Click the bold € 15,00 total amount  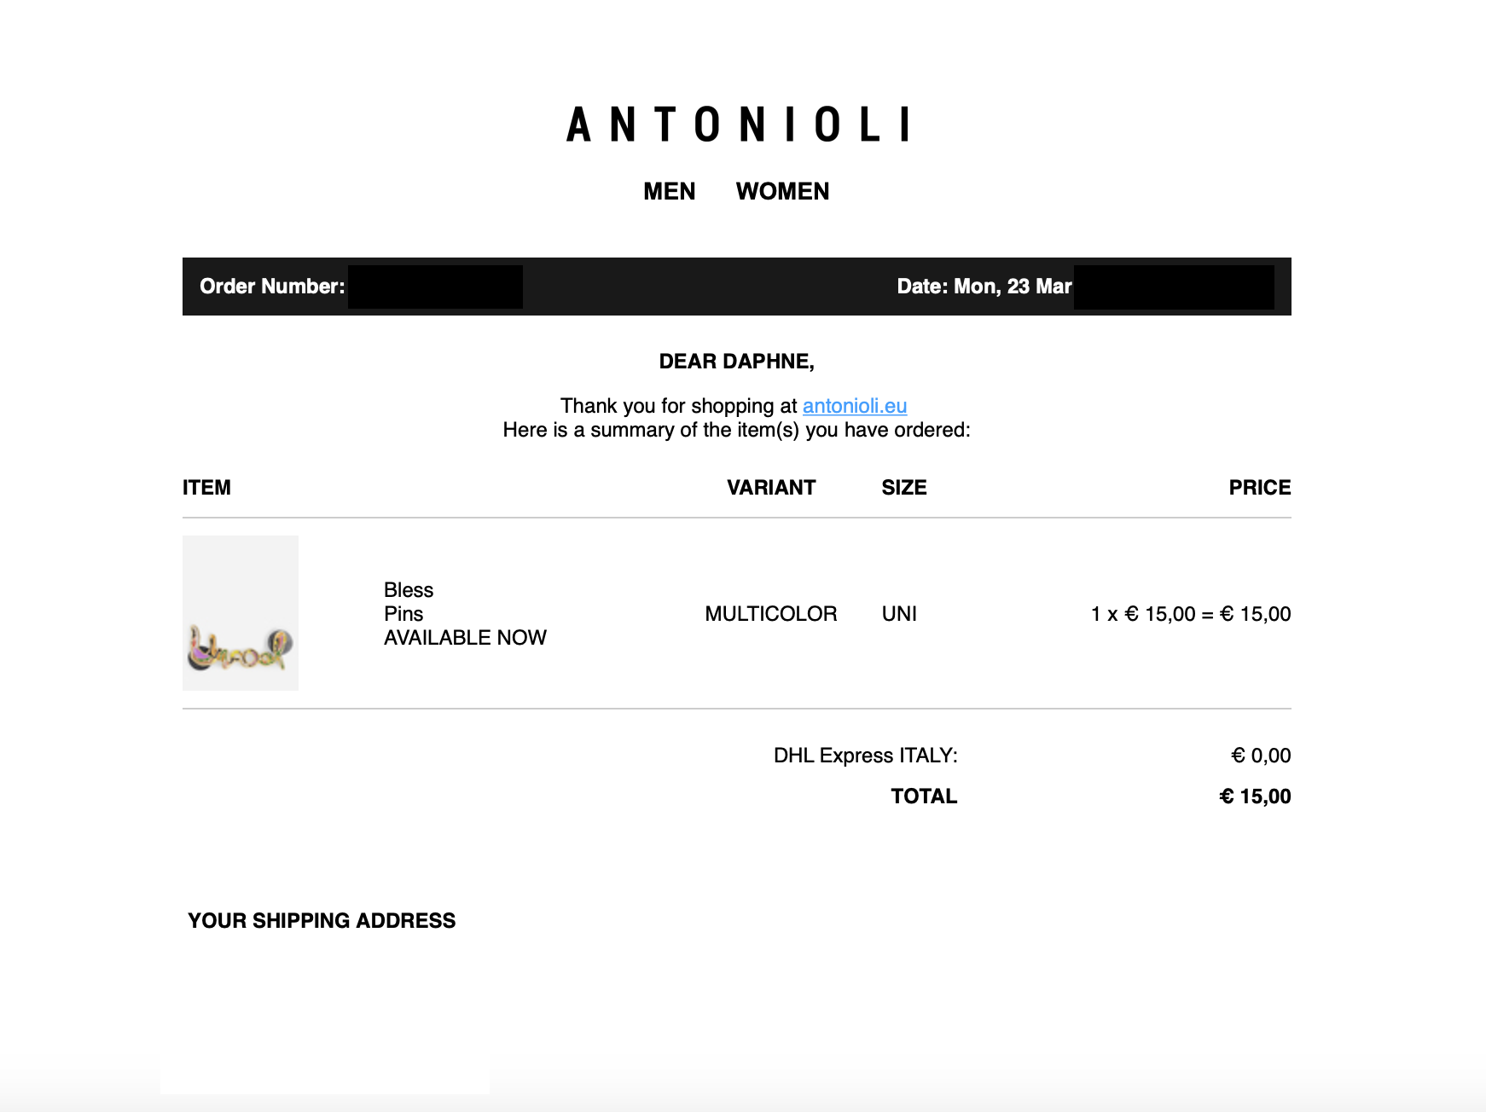(1255, 796)
